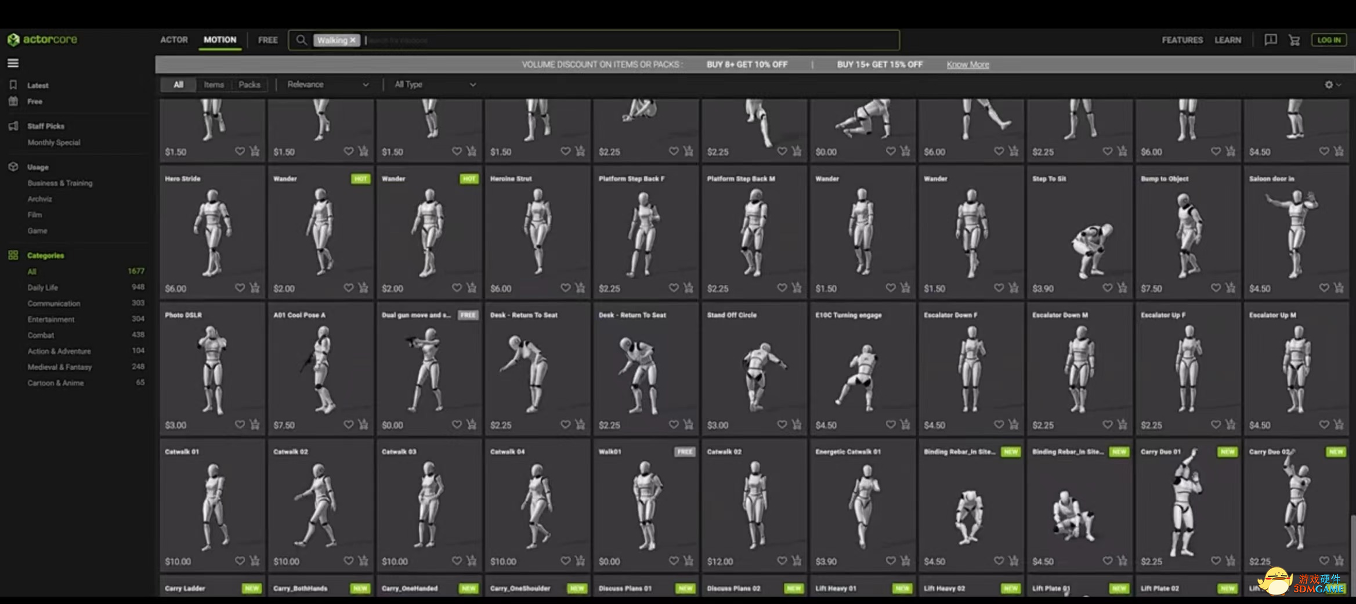Open the Know More link

click(968, 64)
